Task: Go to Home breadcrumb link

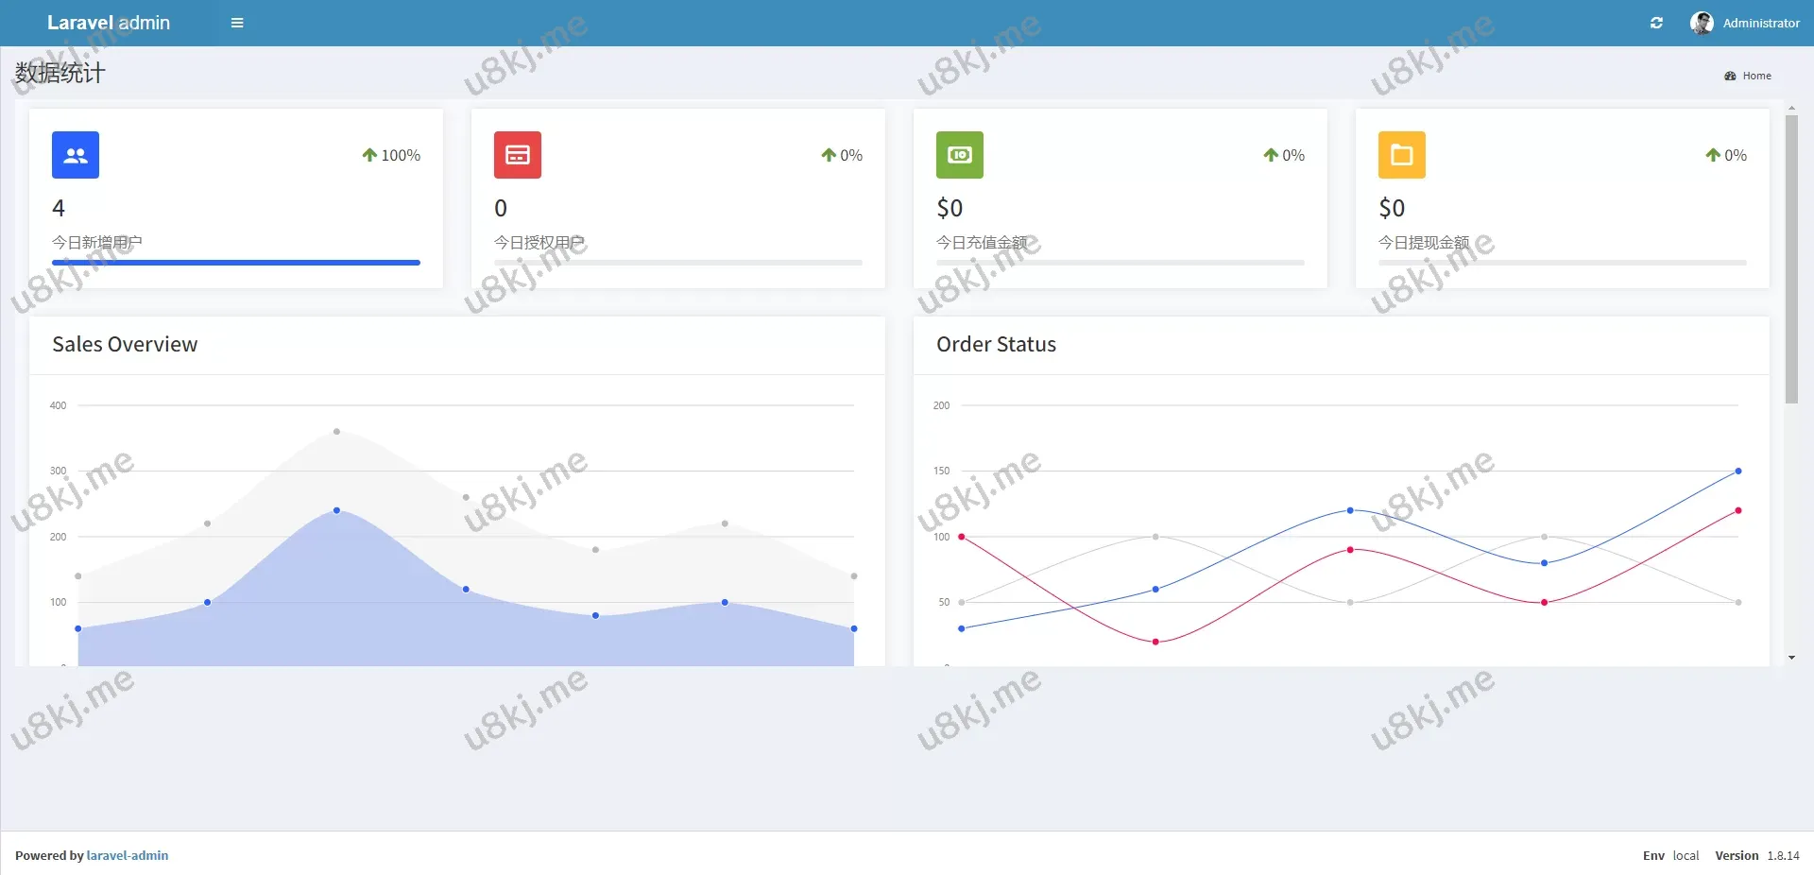Action: click(1756, 76)
